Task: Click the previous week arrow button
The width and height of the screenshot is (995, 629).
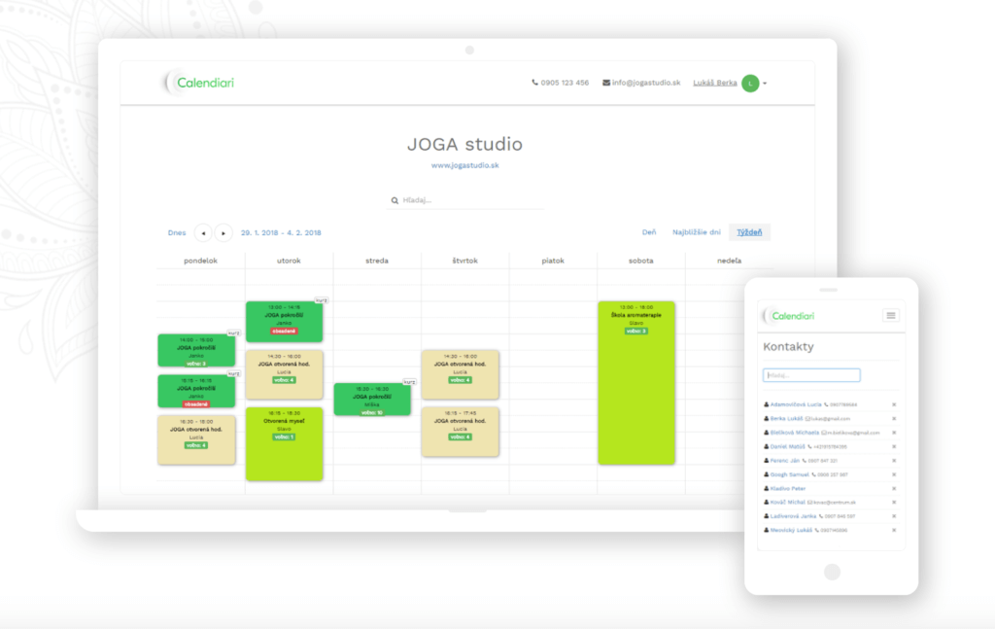Action: (x=202, y=232)
